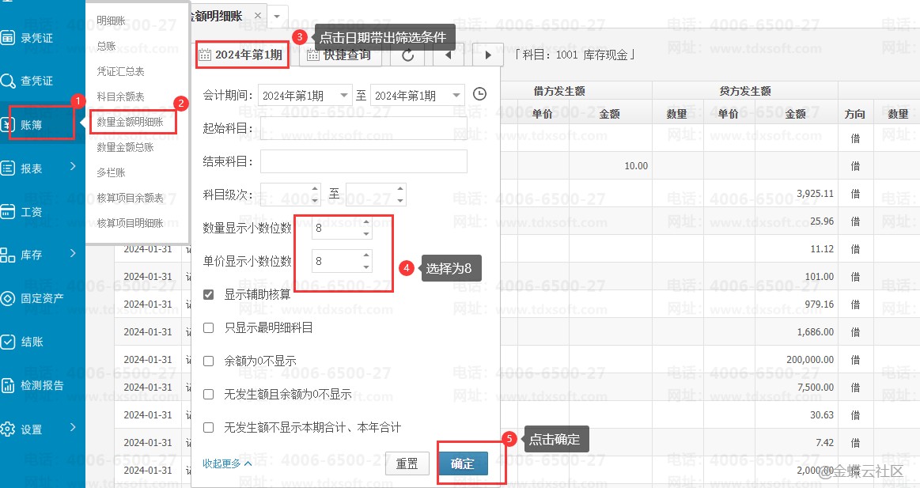Check the 余额为0不显示 option
This screenshot has width=920, height=488.
coord(209,361)
